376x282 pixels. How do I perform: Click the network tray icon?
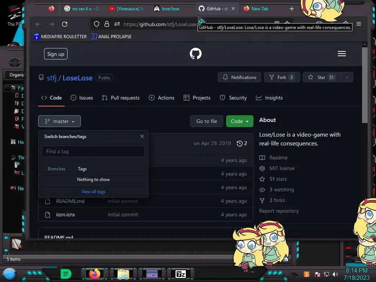326,274
